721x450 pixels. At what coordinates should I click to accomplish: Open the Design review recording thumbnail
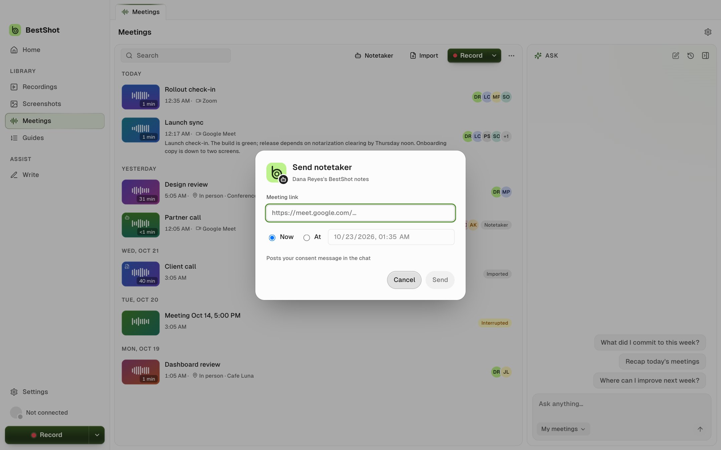tap(141, 192)
